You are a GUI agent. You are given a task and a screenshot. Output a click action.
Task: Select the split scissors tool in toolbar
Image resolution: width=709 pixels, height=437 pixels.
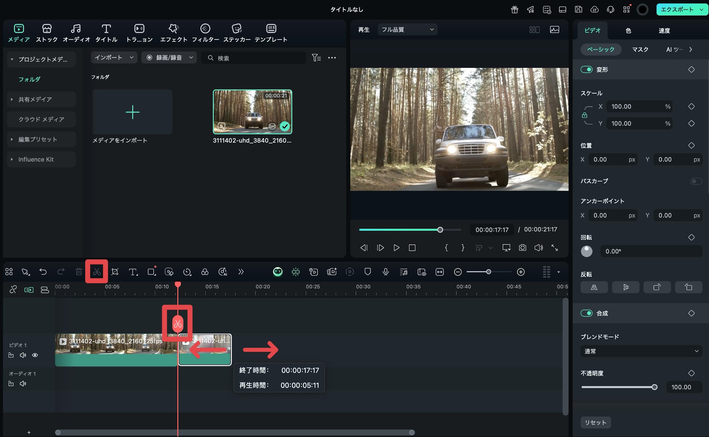[x=97, y=272]
